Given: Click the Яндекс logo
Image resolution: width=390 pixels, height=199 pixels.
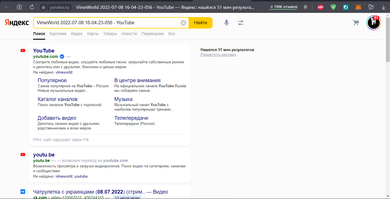Looking at the screenshot, I should click(x=17, y=23).
